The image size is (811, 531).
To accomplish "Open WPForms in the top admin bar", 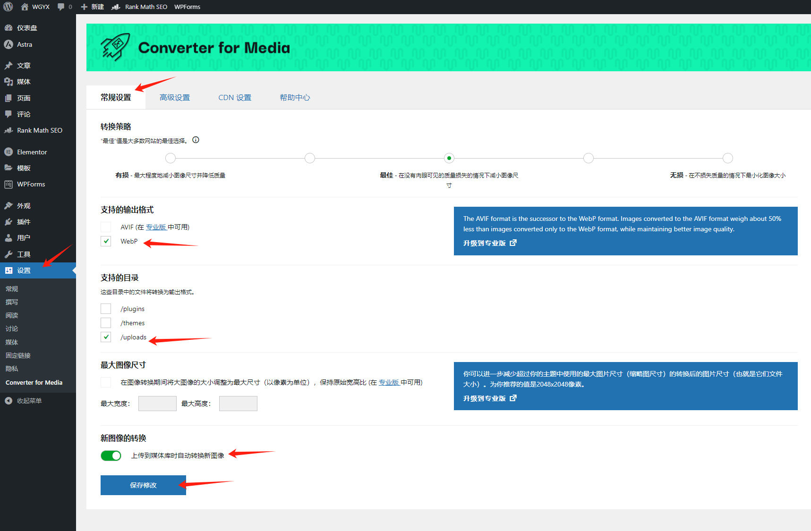I will pos(187,7).
